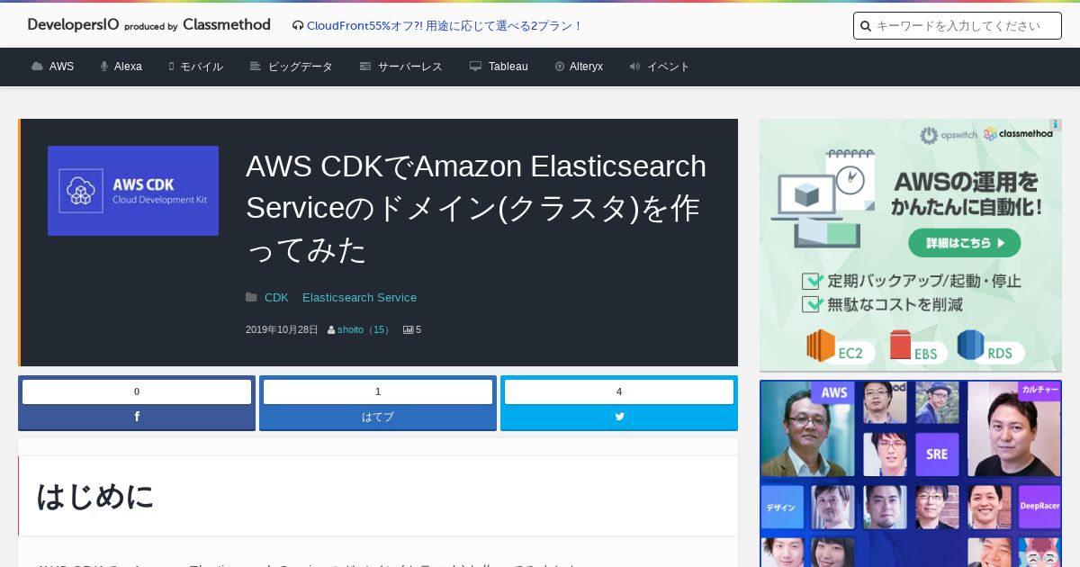Open the DevelopersIO Classmethod site logo
1080x567 pixels.
148,25
